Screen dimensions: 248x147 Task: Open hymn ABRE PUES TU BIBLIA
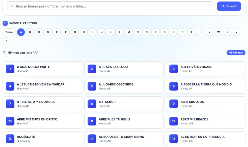point(124,121)
